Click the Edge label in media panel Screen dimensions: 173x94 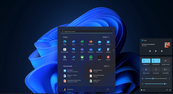coord(145,40)
